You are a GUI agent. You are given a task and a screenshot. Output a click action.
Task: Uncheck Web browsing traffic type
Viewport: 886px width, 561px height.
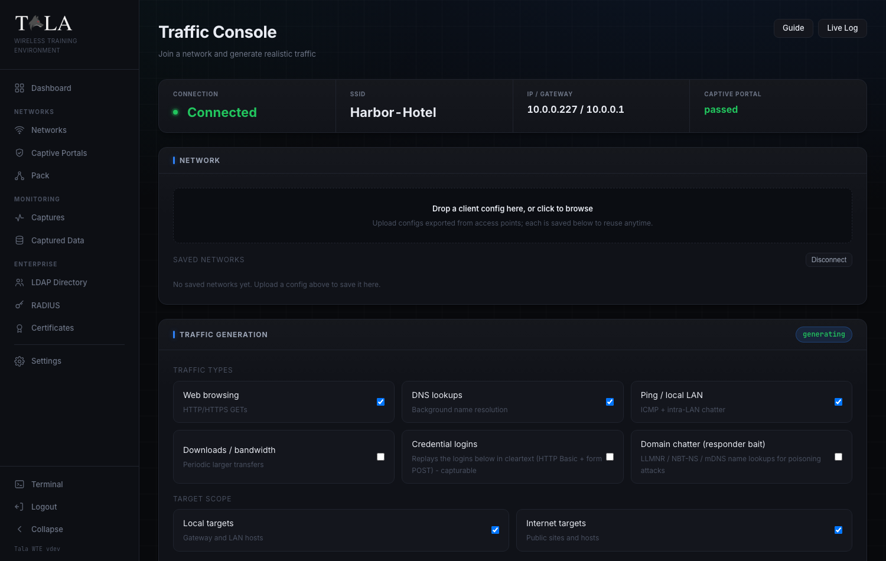pyautogui.click(x=381, y=402)
